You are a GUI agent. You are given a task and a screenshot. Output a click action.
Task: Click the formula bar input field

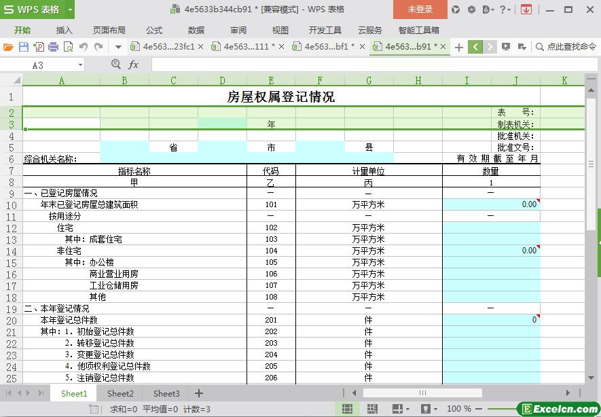pyautogui.click(x=367, y=65)
